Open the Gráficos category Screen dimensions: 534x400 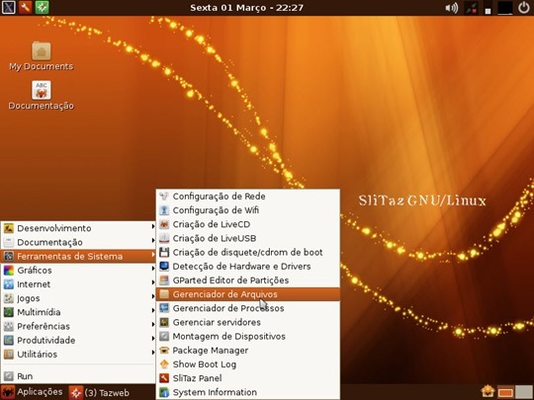[x=78, y=270]
